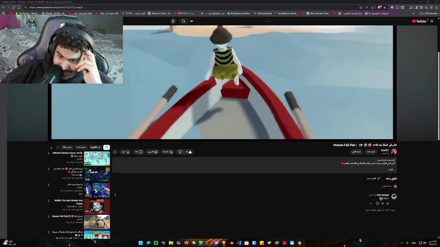Reply to the Eykl-dw2gn comment
440x247 pixels.
click(371, 203)
